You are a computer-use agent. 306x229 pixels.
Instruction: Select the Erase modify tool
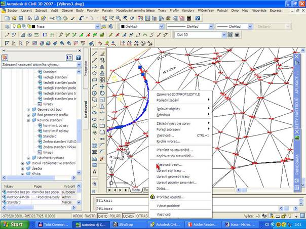[x=102, y=54]
